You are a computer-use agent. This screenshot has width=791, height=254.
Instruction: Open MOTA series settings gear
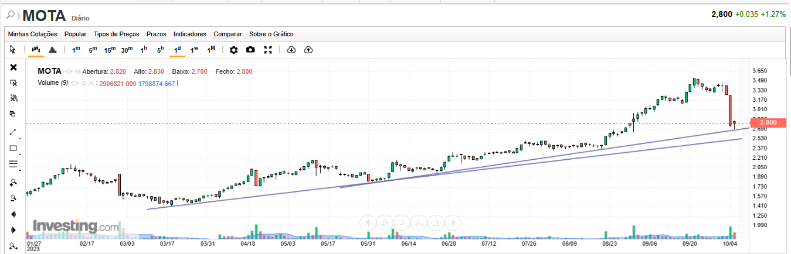coord(77,71)
